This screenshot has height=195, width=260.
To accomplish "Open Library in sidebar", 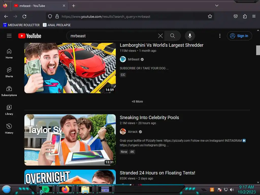I will [x=9, y=110].
